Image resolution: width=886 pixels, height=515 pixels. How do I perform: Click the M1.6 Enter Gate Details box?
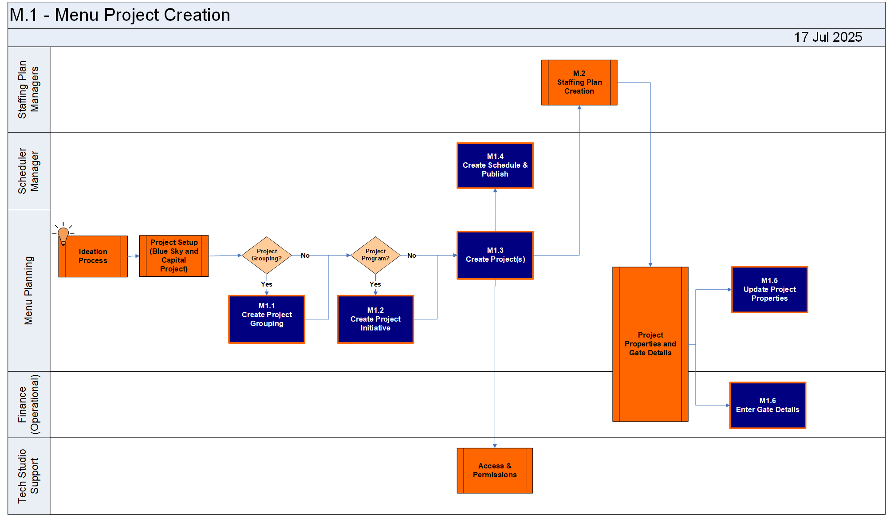[x=768, y=405]
